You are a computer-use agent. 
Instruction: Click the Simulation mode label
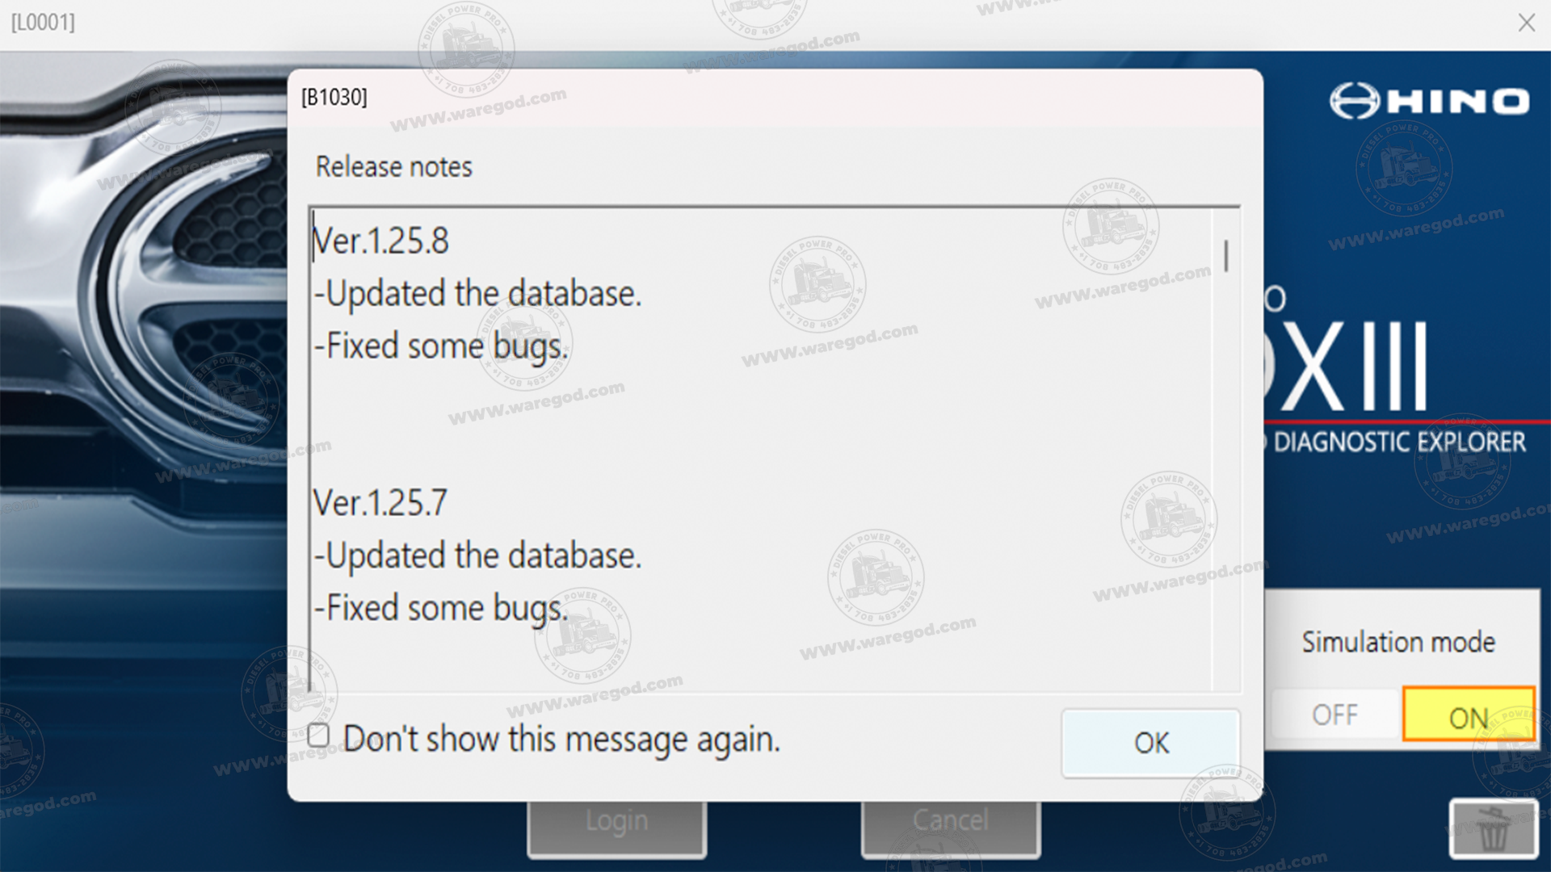tap(1398, 642)
